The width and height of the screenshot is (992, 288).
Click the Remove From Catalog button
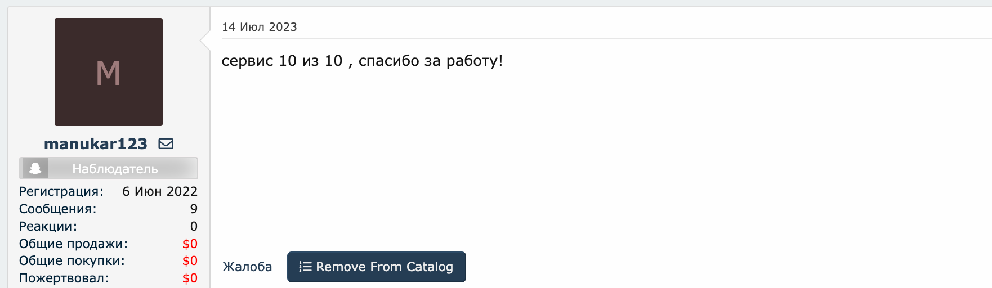(377, 267)
